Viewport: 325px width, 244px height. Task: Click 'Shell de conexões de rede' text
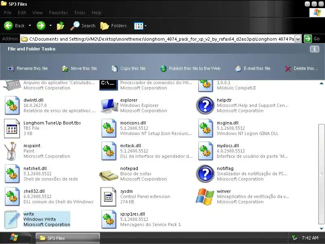click(50, 179)
